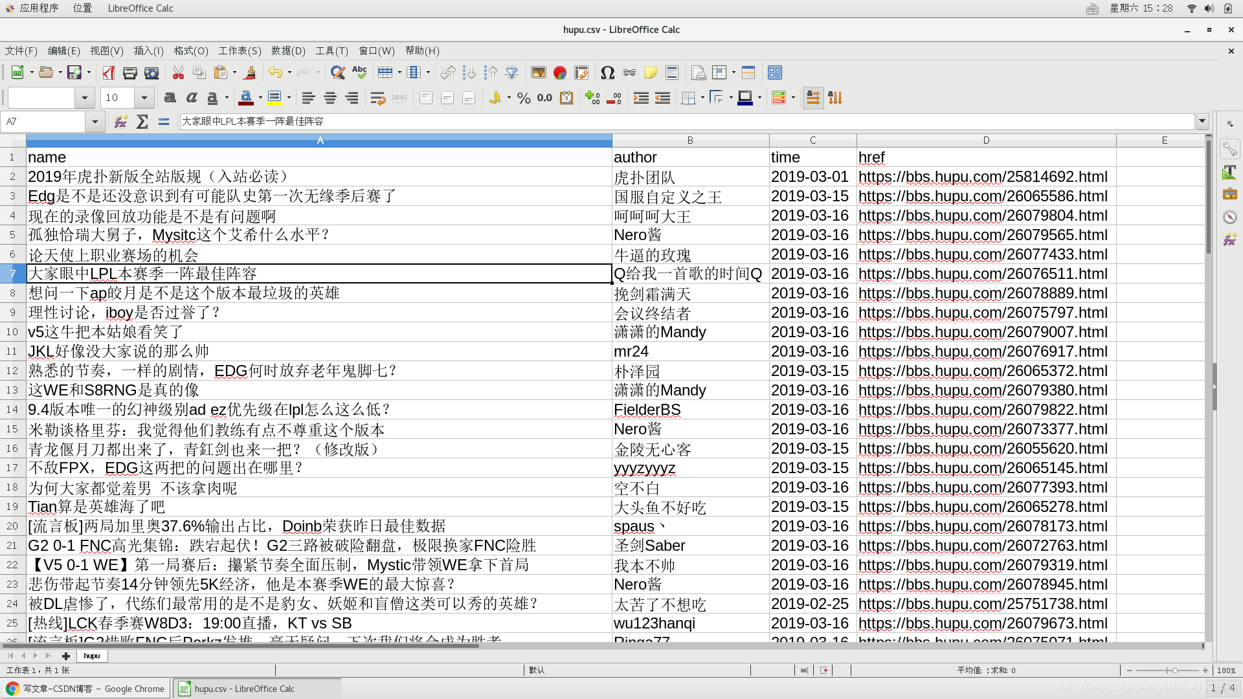Insert comment sticky note icon
Image resolution: width=1243 pixels, height=699 pixels.
651,72
